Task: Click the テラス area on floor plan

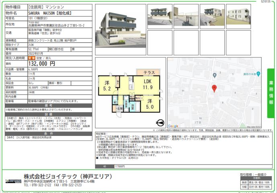Action: coord(149,72)
